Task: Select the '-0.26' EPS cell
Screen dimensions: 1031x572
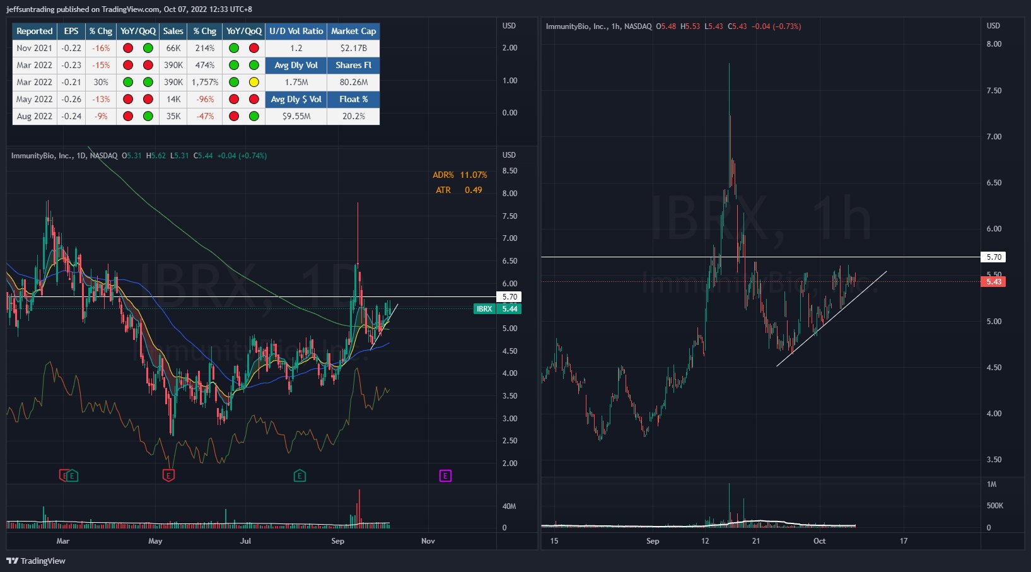Action: pyautogui.click(x=71, y=99)
